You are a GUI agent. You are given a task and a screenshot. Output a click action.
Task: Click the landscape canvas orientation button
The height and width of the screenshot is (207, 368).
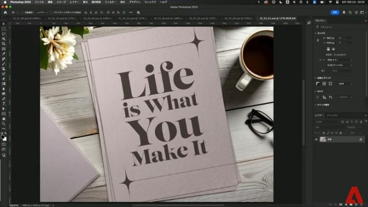coord(334,49)
